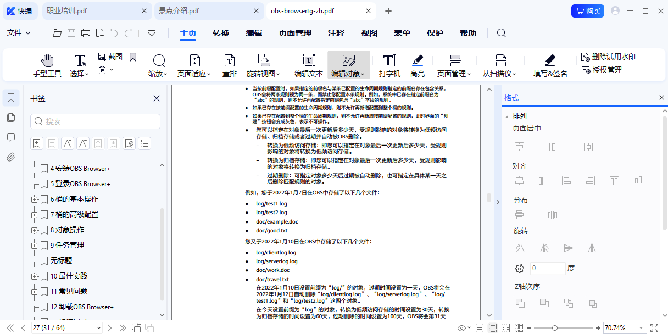Click the rotation degree input field
Screen dimensions: 668x334
click(548, 269)
